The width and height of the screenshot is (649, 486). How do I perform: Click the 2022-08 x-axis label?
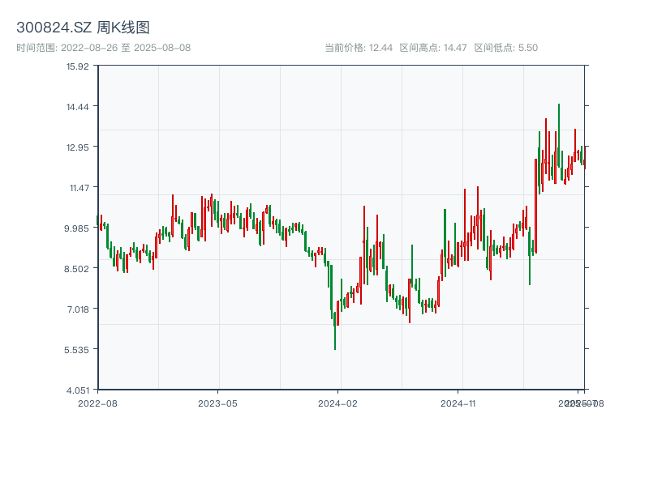97,403
